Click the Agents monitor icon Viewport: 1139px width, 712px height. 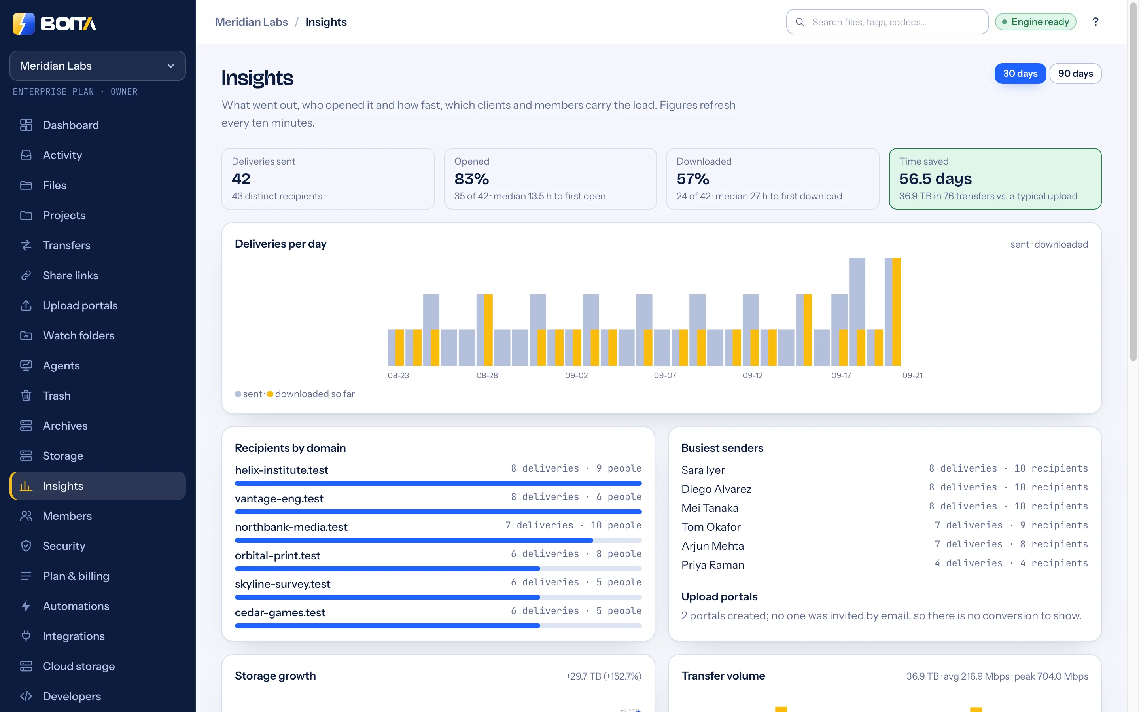26,365
